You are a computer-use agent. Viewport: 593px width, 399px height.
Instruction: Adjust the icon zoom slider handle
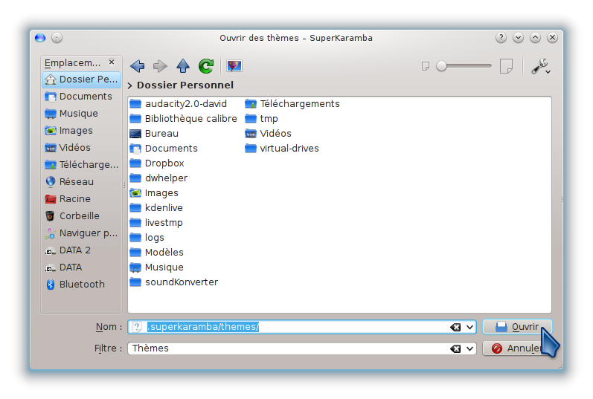441,66
